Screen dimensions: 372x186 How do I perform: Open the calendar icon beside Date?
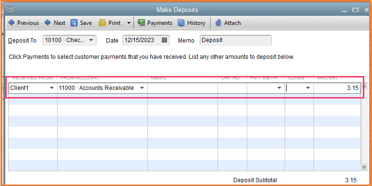coord(165,40)
